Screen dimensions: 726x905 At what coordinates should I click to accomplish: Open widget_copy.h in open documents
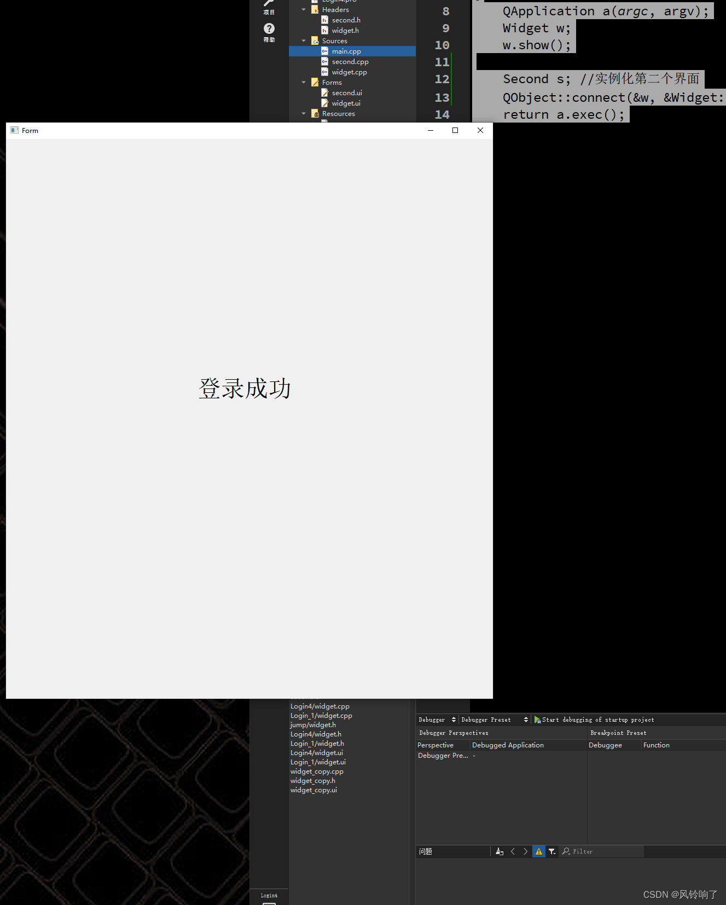coord(313,781)
